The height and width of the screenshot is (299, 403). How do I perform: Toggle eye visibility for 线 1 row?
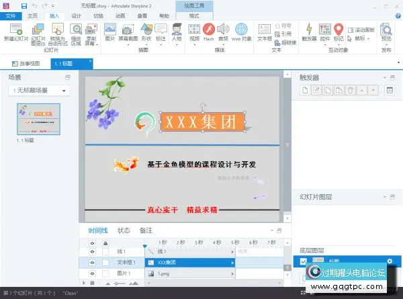pos(93,251)
